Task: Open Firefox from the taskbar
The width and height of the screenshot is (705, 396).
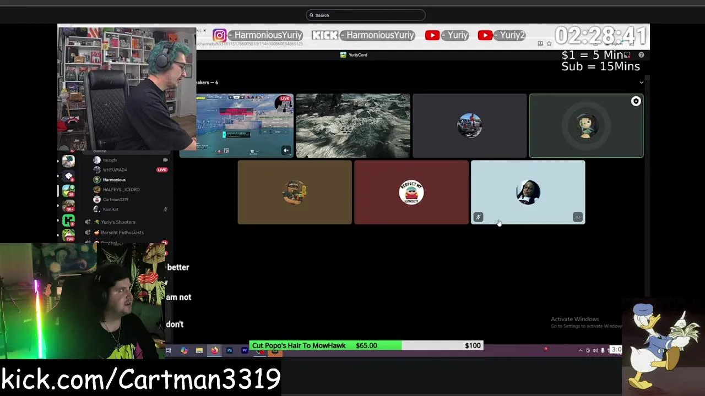Action: [x=214, y=350]
